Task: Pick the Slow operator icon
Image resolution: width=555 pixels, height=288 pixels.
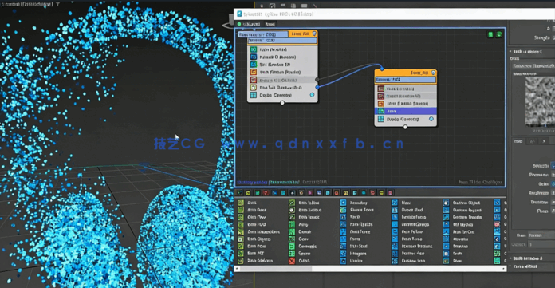Action: 446,261
